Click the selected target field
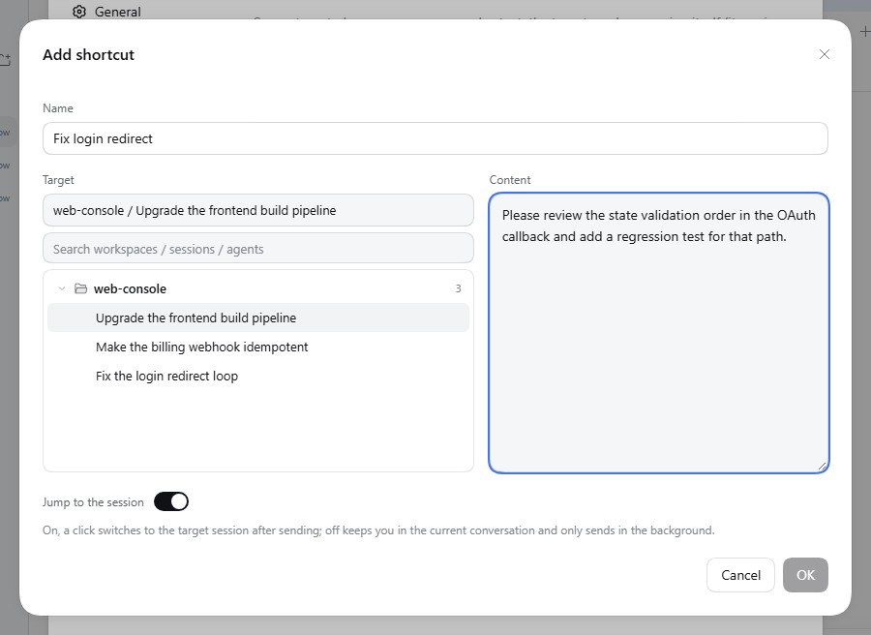 pyautogui.click(x=257, y=210)
